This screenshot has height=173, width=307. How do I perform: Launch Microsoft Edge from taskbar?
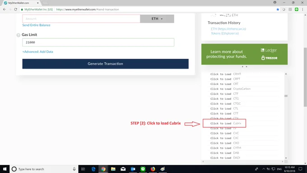point(93,169)
